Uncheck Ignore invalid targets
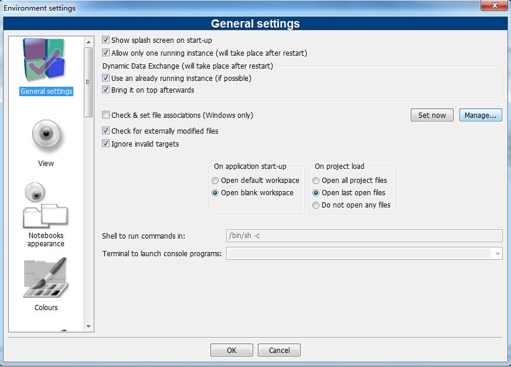This screenshot has width=511, height=367. 106,144
